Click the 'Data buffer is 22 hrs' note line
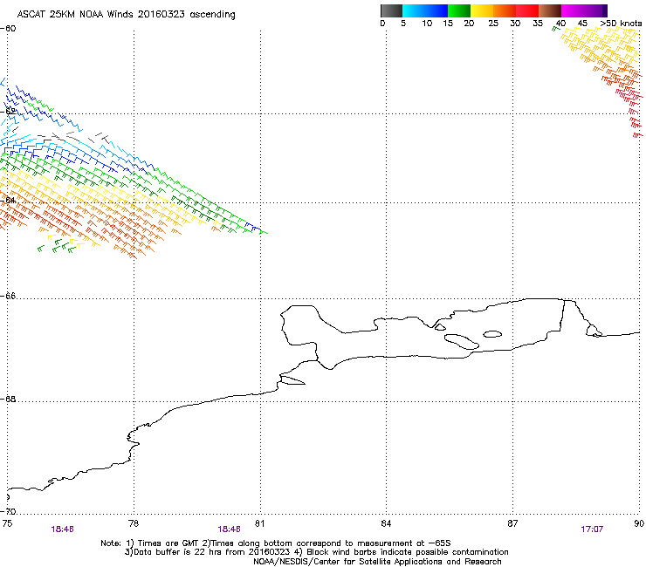This screenshot has height=567, width=646. (316, 552)
